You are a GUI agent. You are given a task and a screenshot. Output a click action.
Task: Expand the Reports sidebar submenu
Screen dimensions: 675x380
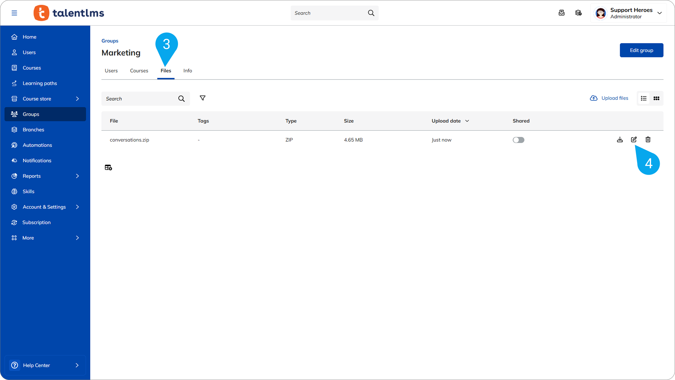tap(77, 176)
